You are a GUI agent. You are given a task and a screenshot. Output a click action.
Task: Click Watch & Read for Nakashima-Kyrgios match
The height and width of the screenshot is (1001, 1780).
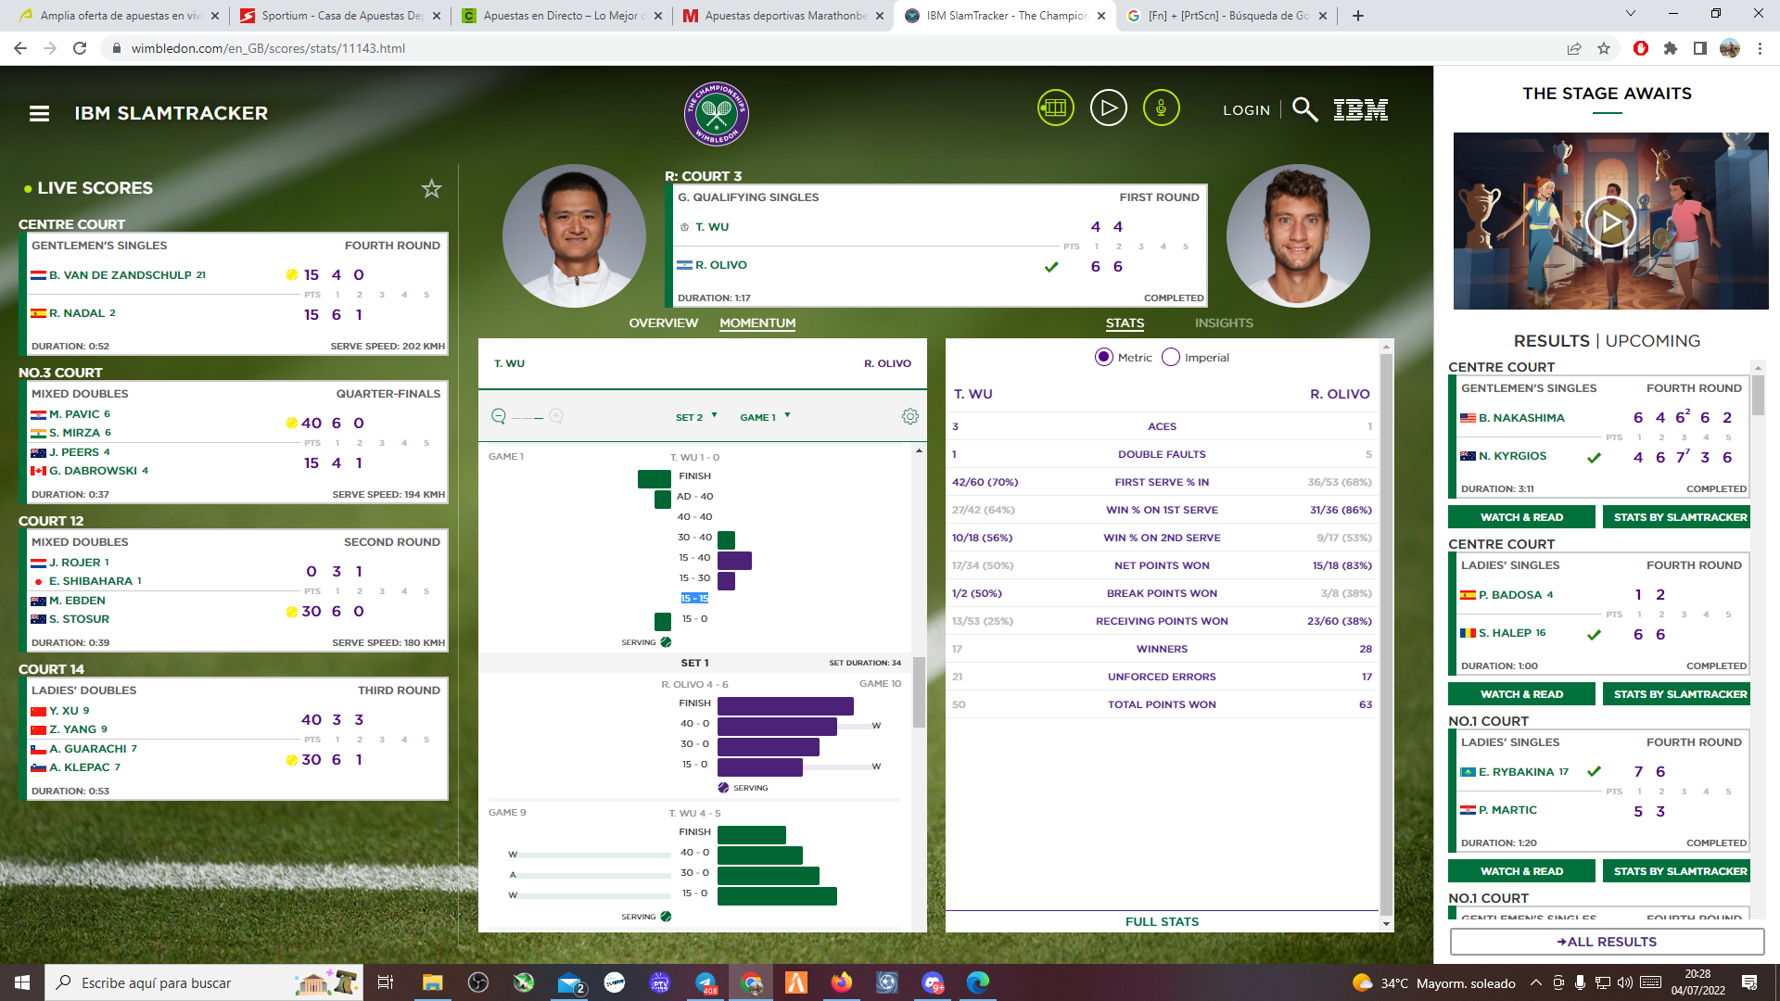pyautogui.click(x=1521, y=517)
